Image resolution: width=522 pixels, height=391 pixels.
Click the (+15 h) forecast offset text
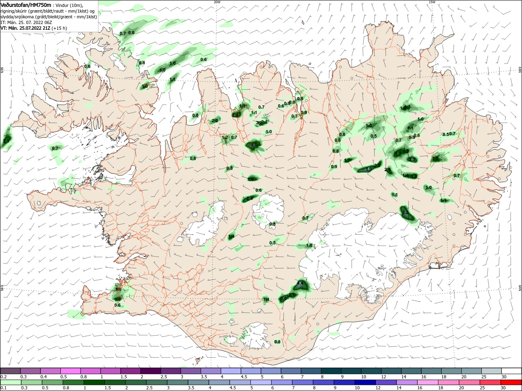[60, 28]
